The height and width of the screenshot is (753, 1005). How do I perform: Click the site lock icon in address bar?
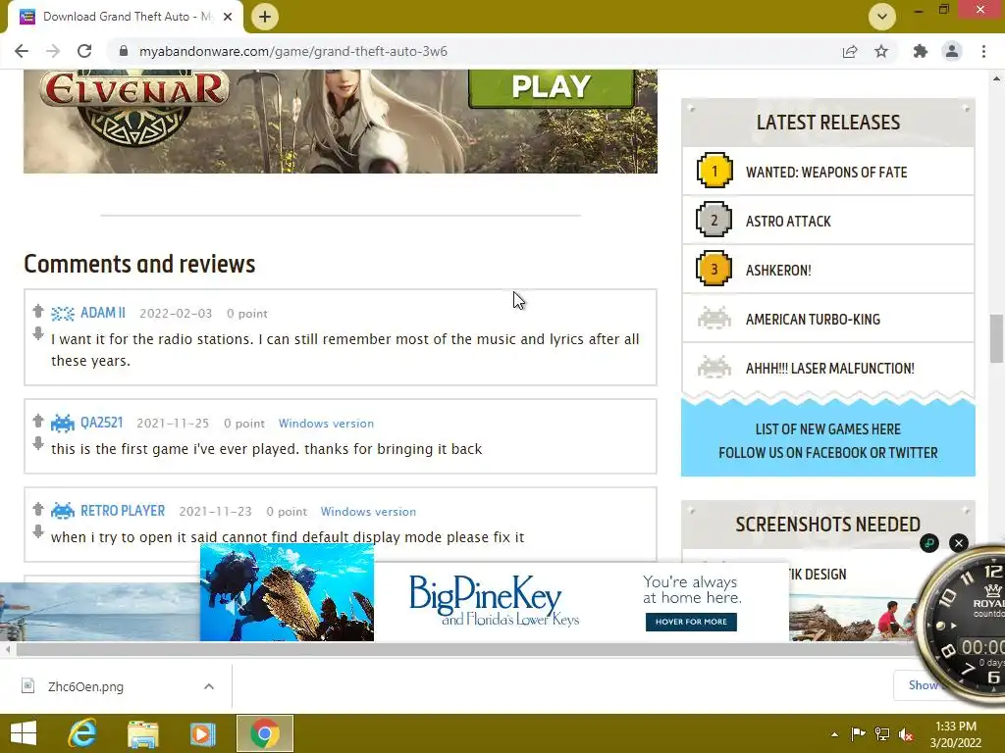(x=124, y=51)
